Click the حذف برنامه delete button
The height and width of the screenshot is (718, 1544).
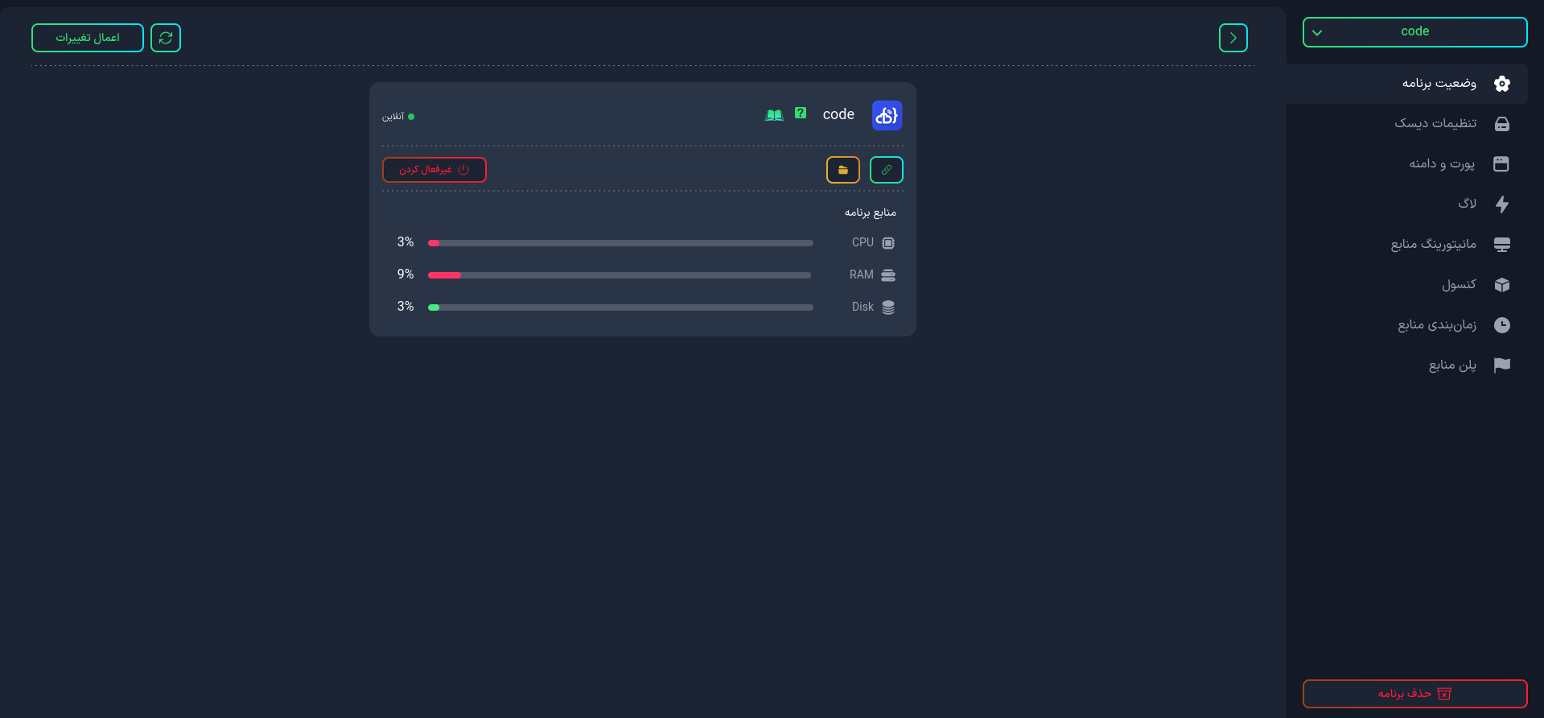1414,694
